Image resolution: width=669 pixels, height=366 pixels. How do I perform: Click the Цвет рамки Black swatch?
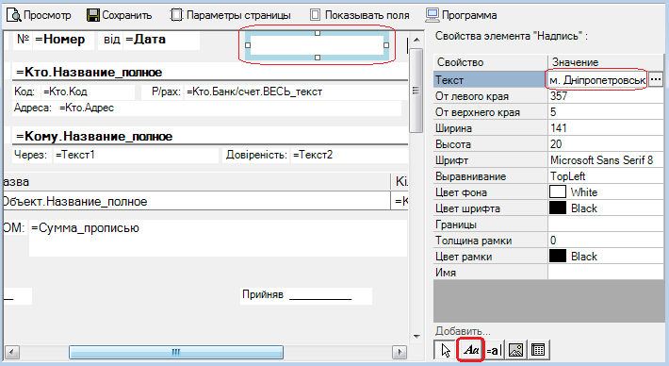tap(558, 257)
